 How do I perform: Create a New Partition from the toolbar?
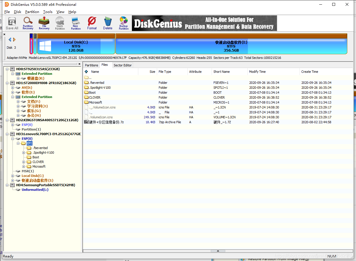point(76,23)
